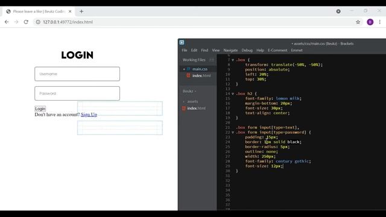Image resolution: width=386 pixels, height=217 pixels.
Task: Collapse input[type=password] rule fold arrow
Action: (x=233, y=133)
